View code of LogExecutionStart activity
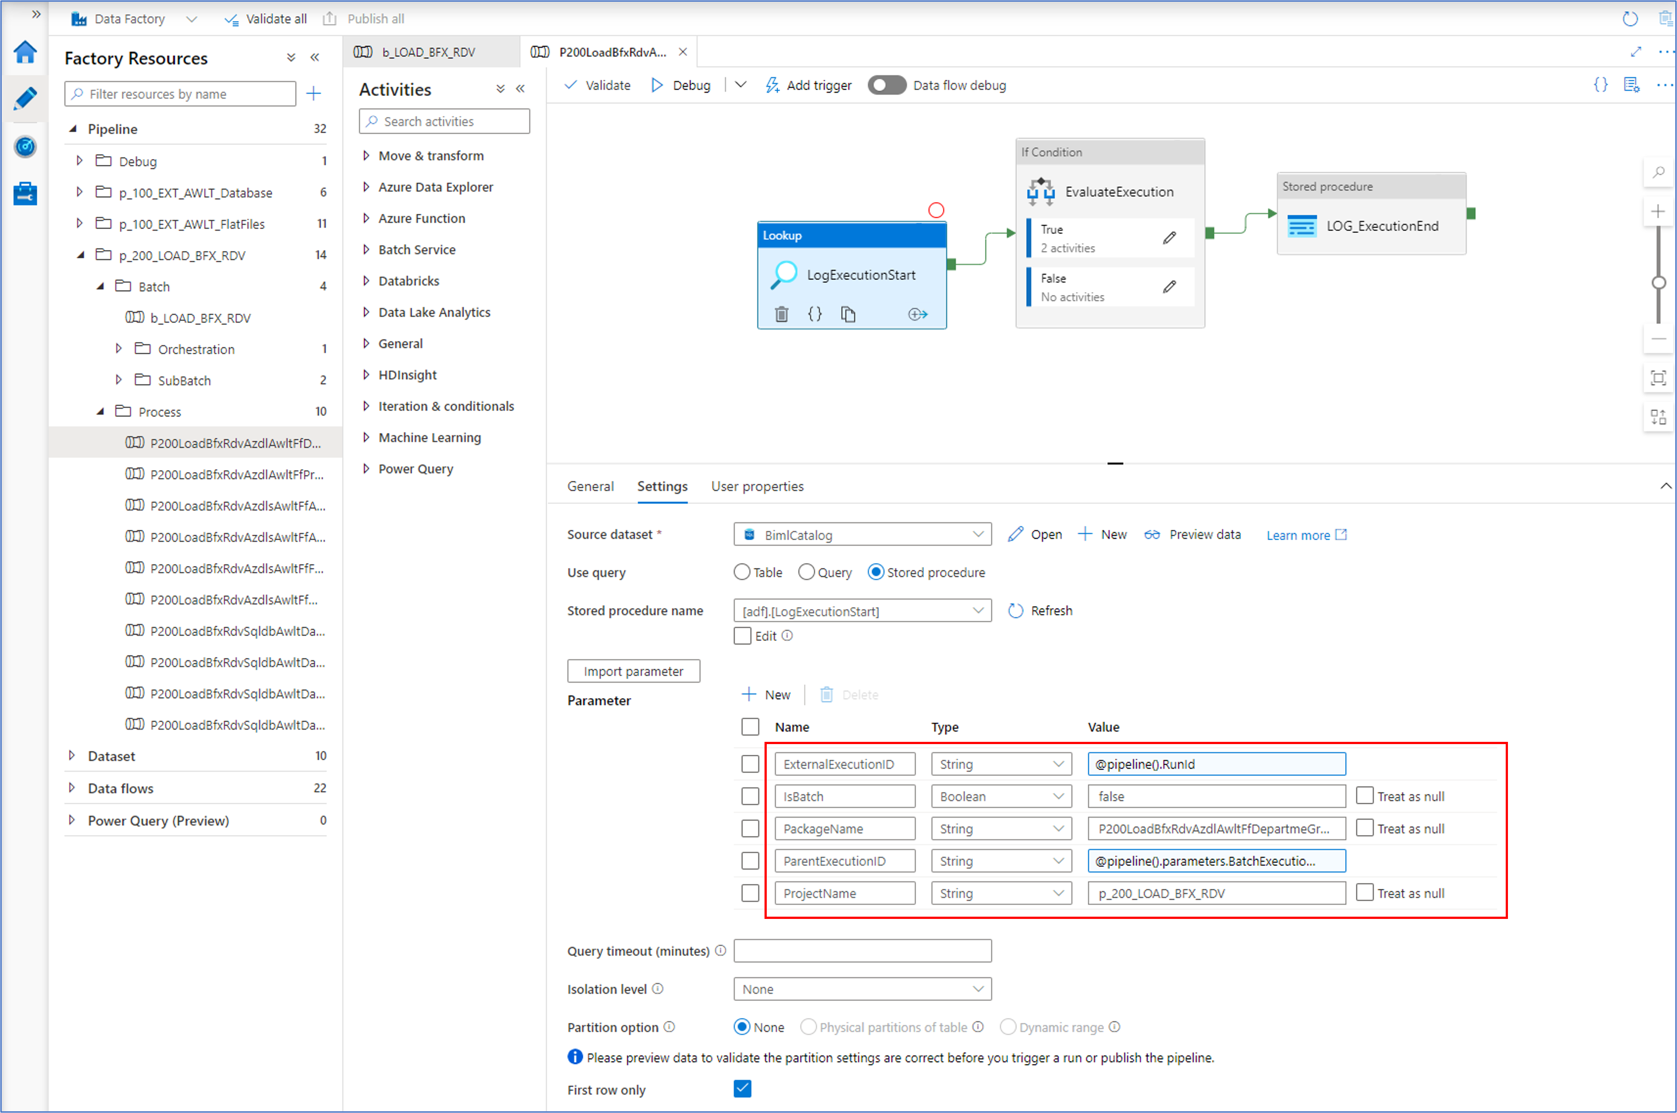The width and height of the screenshot is (1677, 1113). 815,314
